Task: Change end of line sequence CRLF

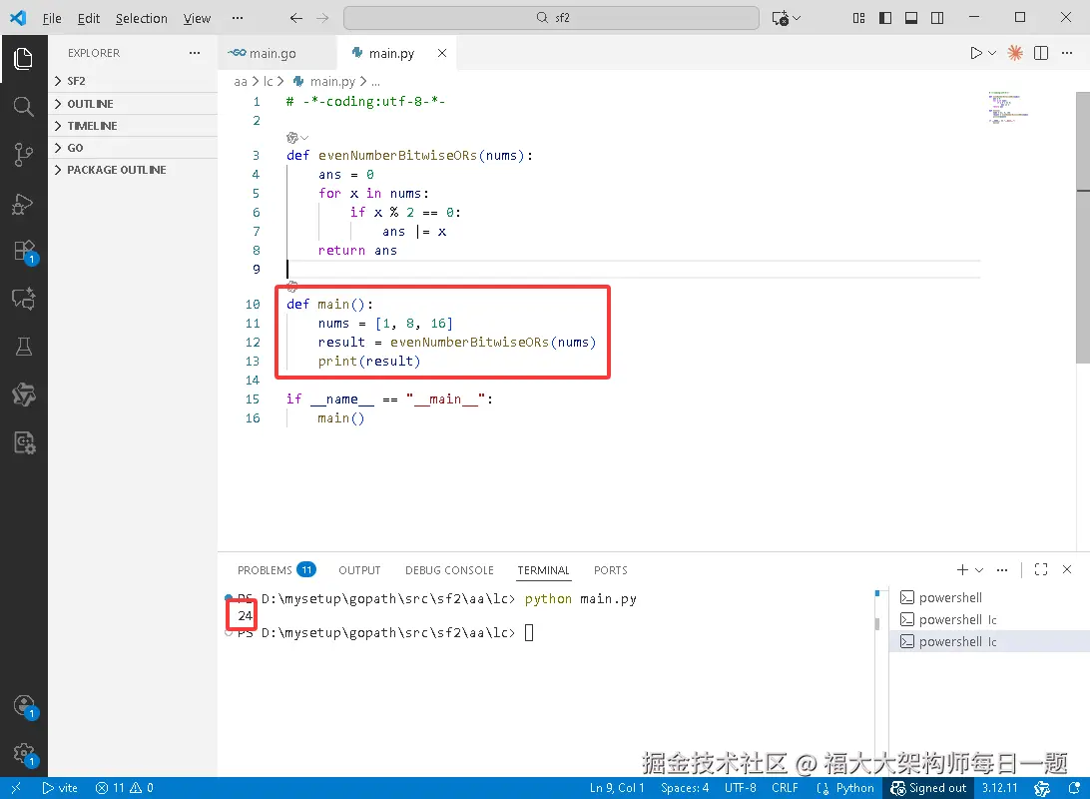Action: pyautogui.click(x=785, y=788)
